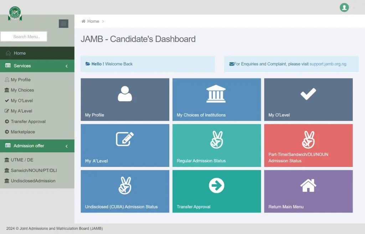Open Part-Time/Sandwich/DLI/NOUN Admission Status tile

click(x=308, y=145)
